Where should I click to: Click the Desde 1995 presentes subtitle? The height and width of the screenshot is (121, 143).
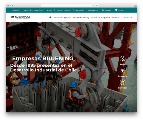click(43, 68)
